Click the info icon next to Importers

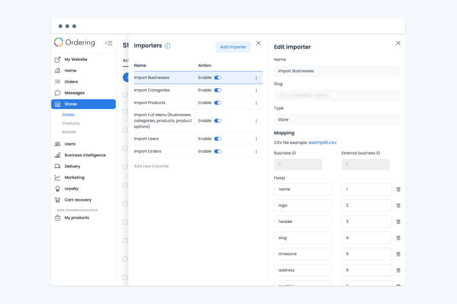(168, 46)
